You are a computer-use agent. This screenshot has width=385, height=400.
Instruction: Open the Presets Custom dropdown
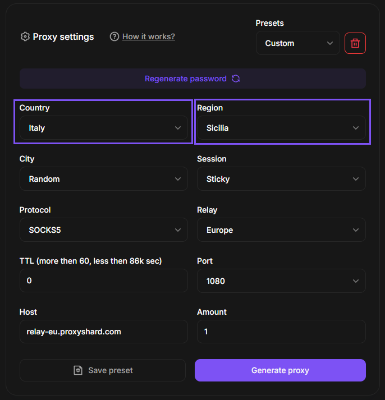(297, 43)
